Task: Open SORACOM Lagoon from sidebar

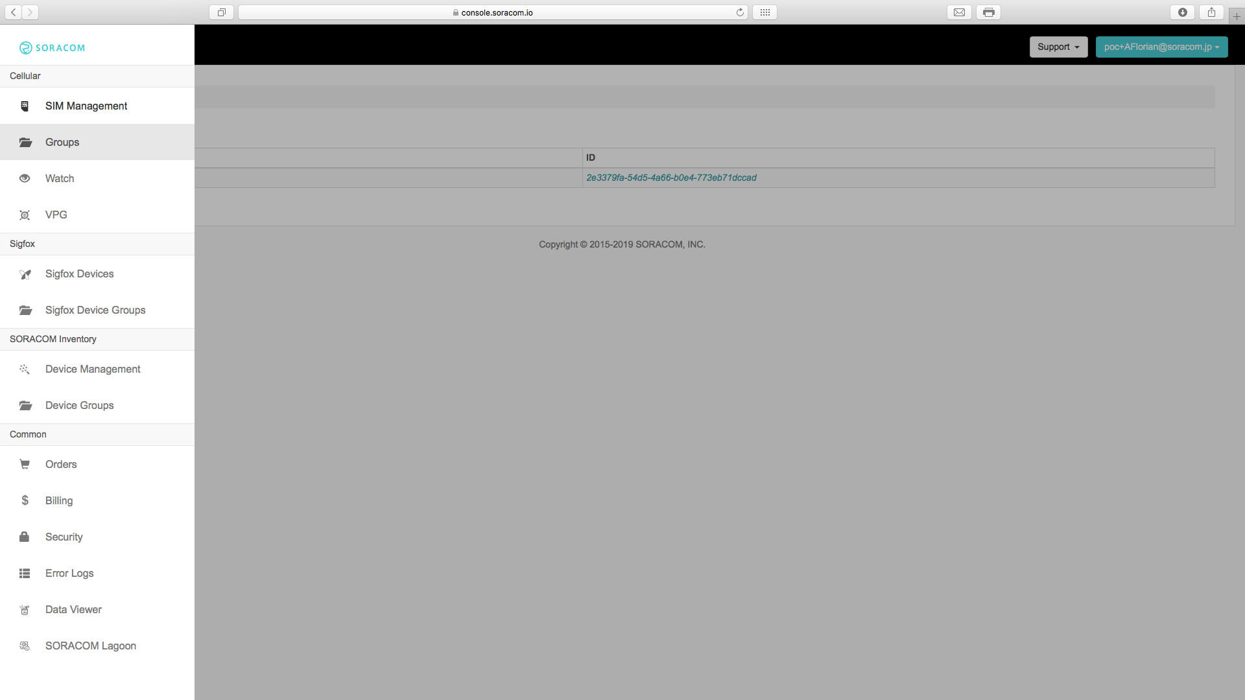Action: [91, 646]
